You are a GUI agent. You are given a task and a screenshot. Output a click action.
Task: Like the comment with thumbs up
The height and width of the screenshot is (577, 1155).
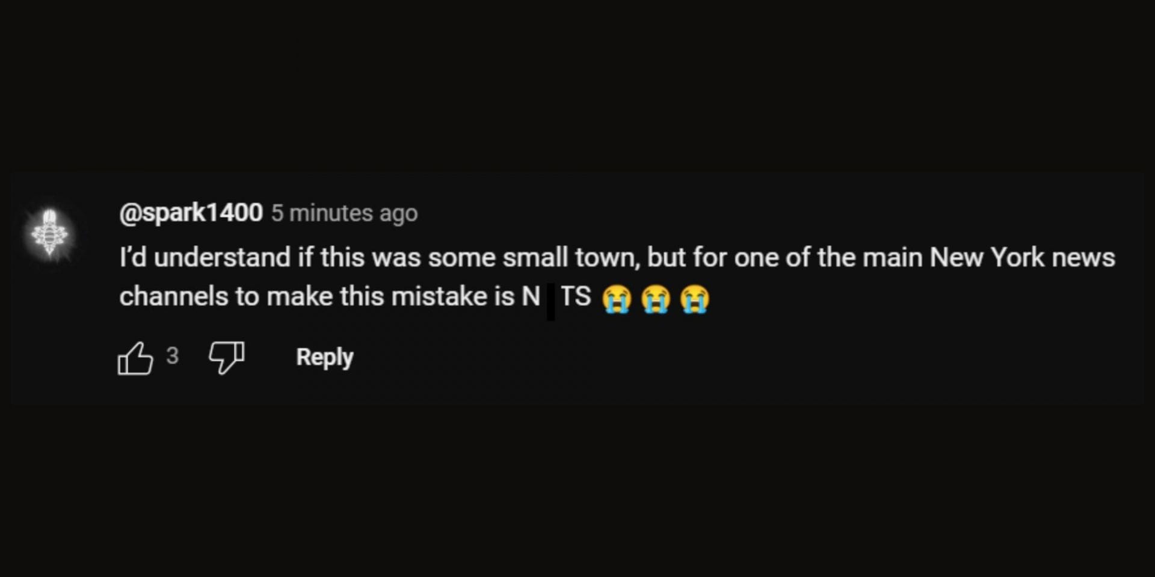tap(135, 358)
